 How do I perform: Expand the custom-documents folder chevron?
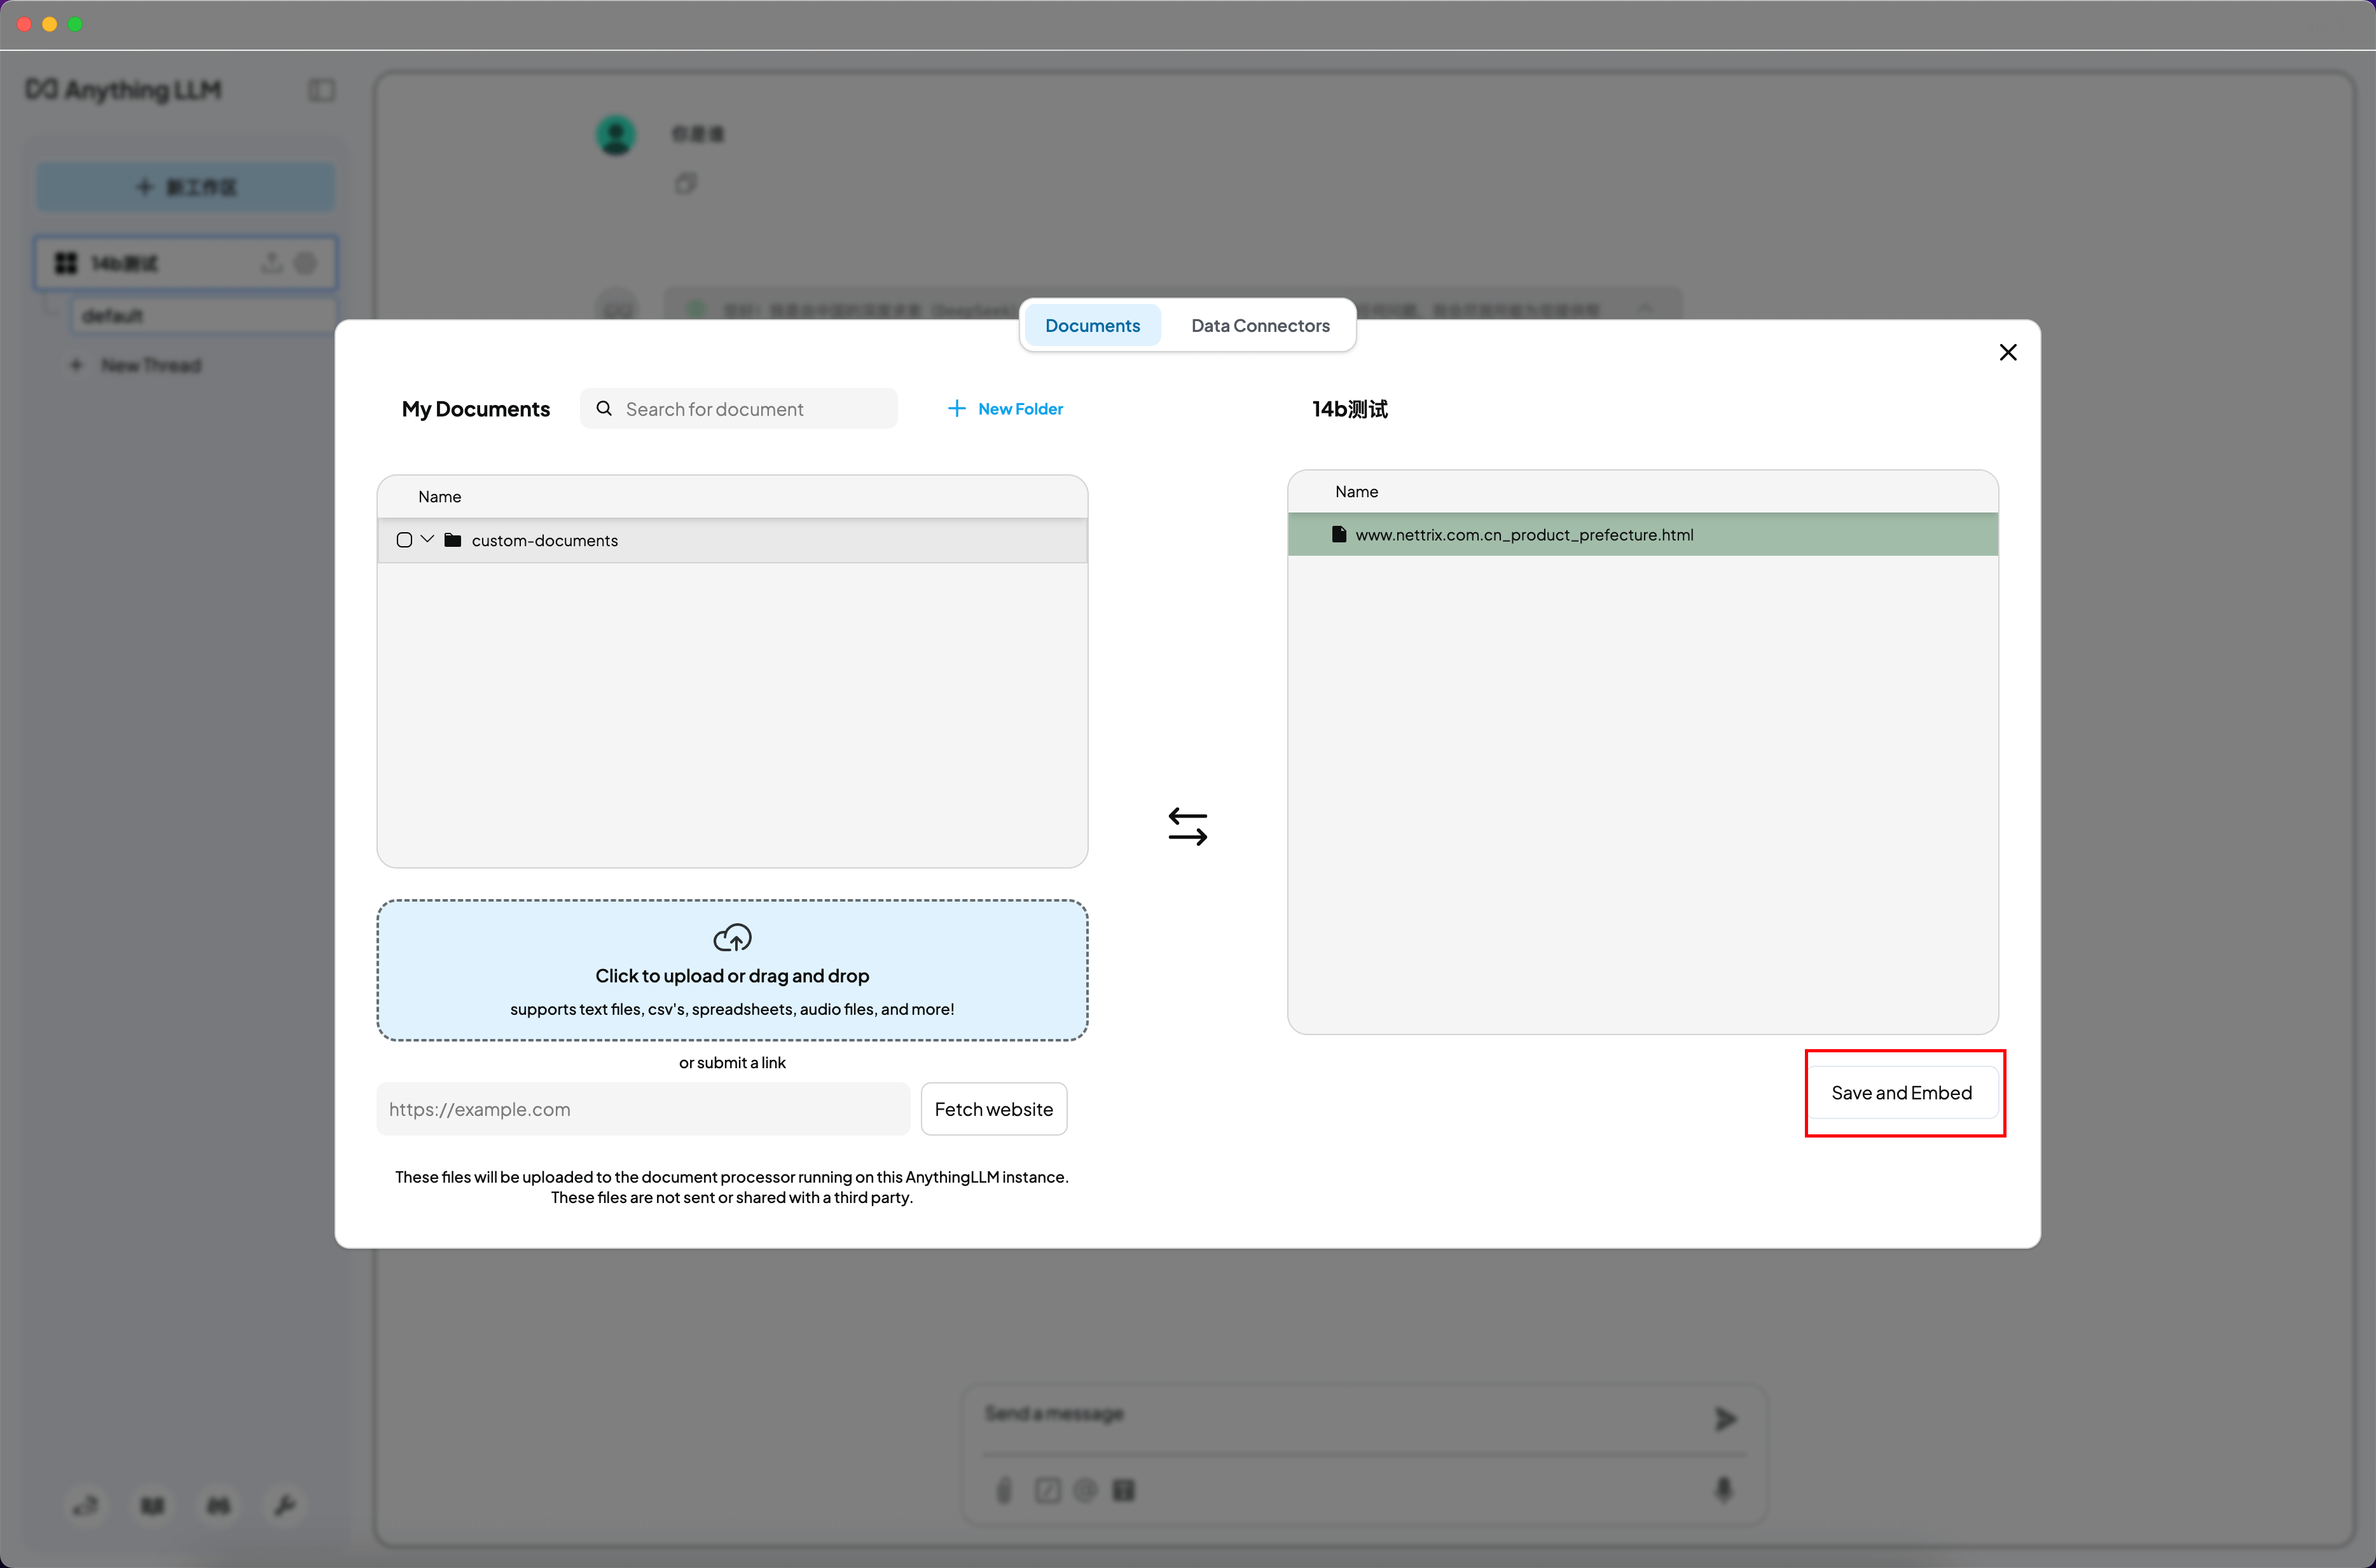pyautogui.click(x=427, y=539)
